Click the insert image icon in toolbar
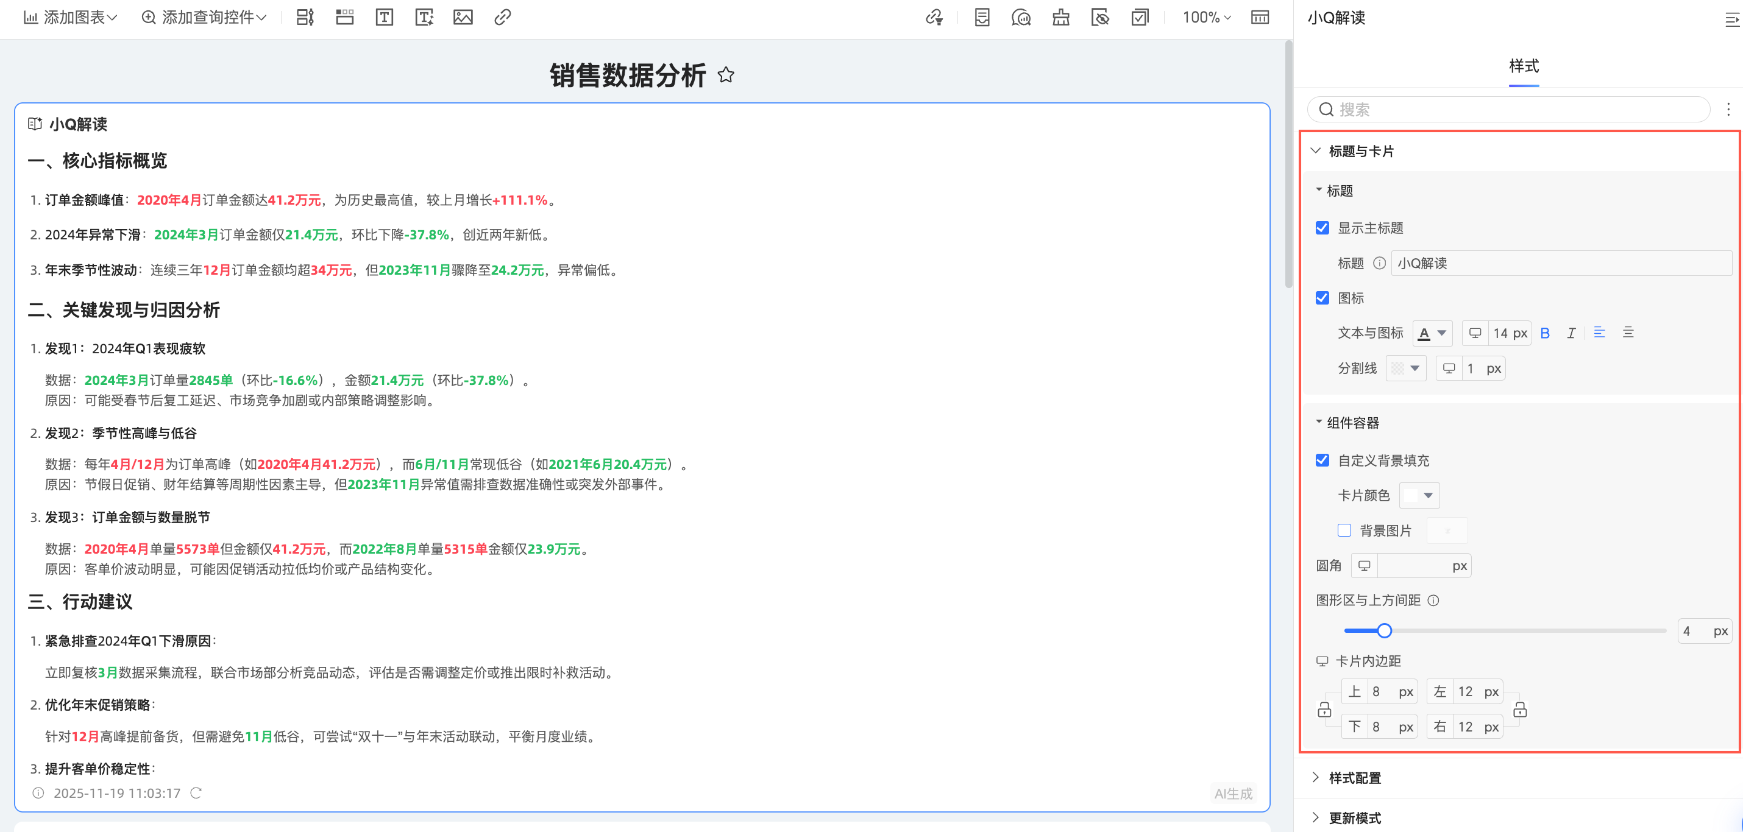1743x832 pixels. click(x=463, y=18)
